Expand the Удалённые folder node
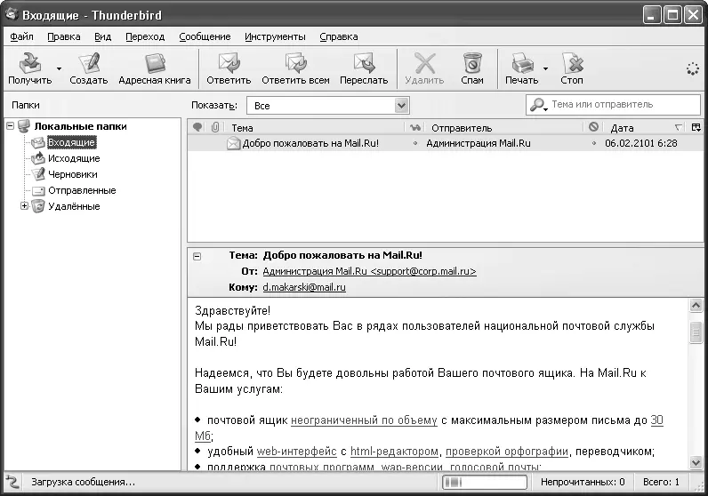708x496 pixels. (24, 206)
